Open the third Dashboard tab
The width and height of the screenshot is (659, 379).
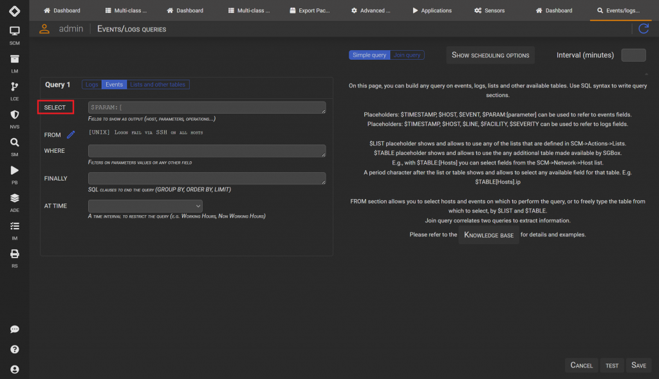pyautogui.click(x=554, y=10)
